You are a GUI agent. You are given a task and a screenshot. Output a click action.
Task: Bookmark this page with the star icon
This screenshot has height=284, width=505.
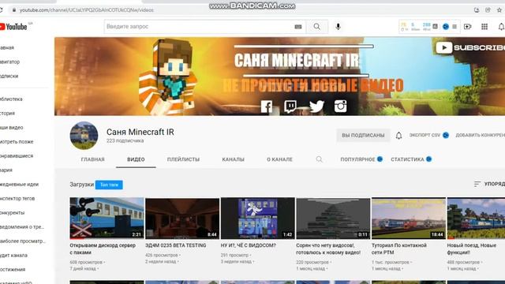click(x=499, y=10)
